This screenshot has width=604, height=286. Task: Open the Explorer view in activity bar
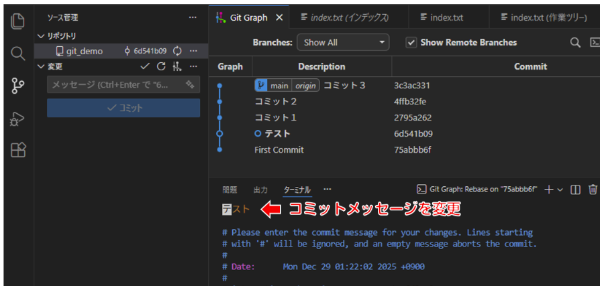click(18, 21)
